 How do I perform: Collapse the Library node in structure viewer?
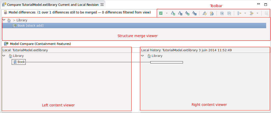click(4, 20)
